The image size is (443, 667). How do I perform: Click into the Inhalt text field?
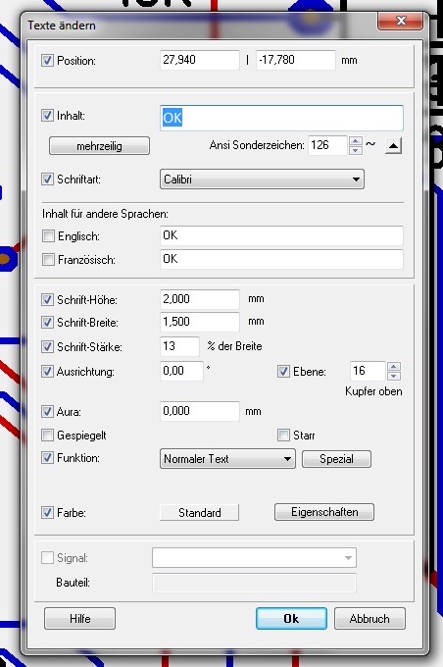click(281, 118)
